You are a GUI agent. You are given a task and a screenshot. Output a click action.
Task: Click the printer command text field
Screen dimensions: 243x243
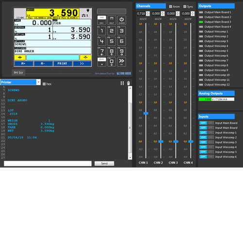click(x=48, y=163)
